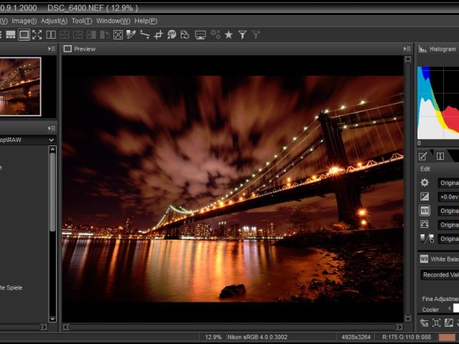Show focus point display
Screen dimensions: 459x344
point(118,35)
